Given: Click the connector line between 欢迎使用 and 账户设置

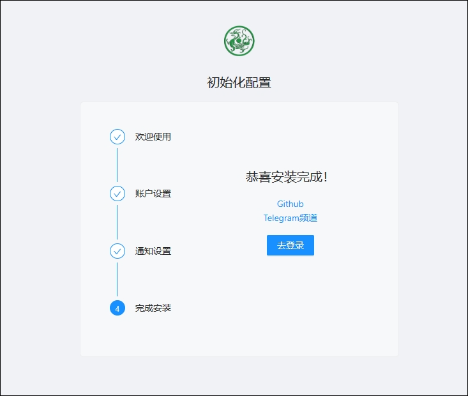Looking at the screenshot, I should point(117,165).
